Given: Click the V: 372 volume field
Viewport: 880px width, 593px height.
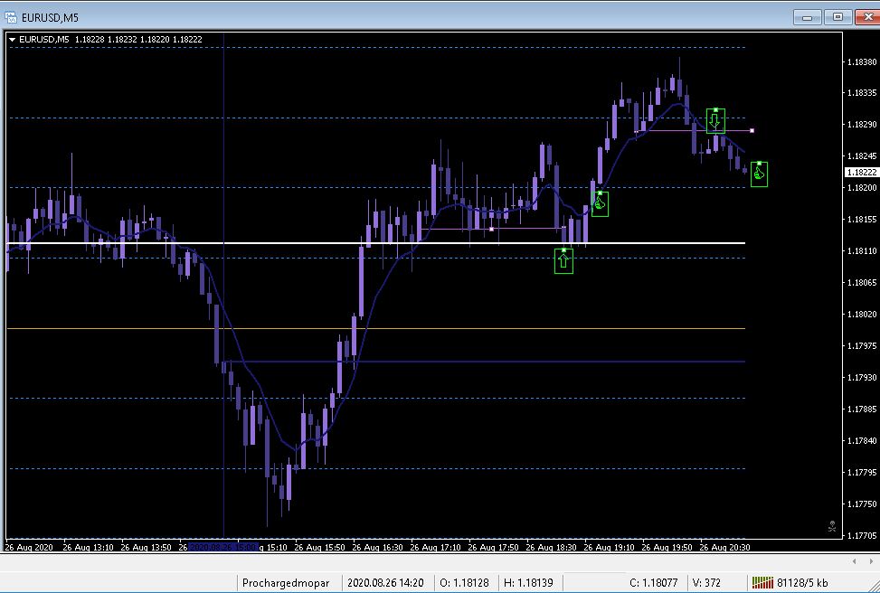Looking at the screenshot, I should tap(706, 583).
